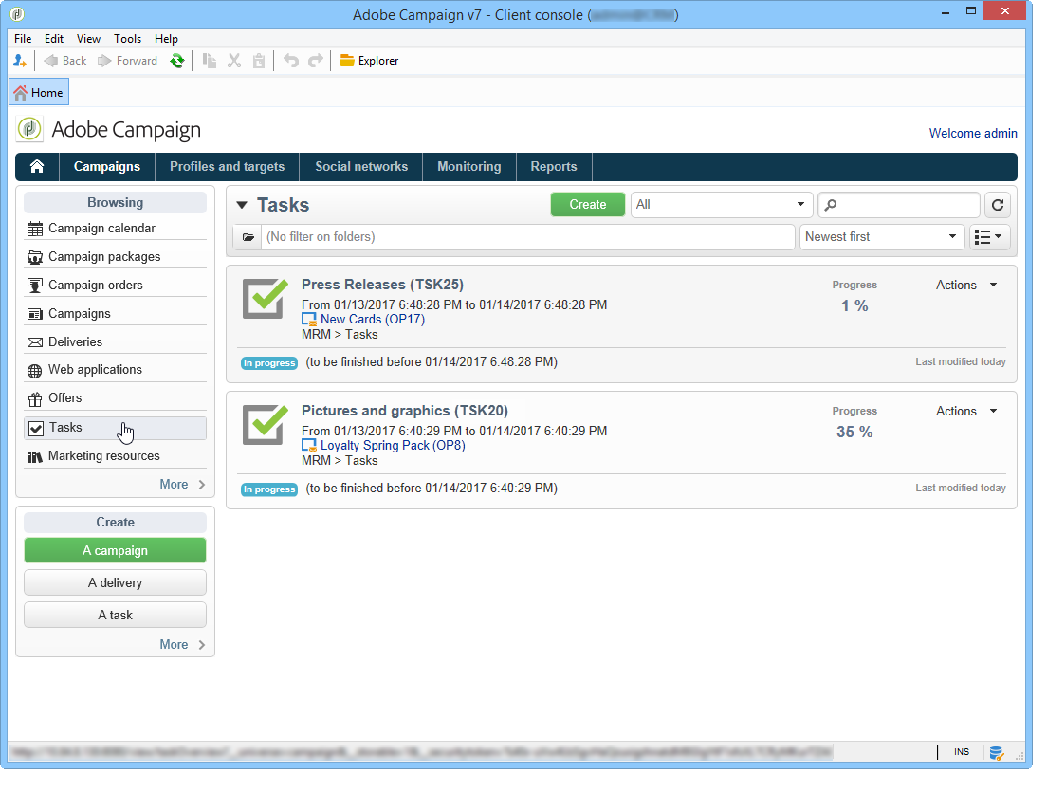This screenshot has height=793, width=1047.
Task: Create A delivery button
Action: click(115, 582)
